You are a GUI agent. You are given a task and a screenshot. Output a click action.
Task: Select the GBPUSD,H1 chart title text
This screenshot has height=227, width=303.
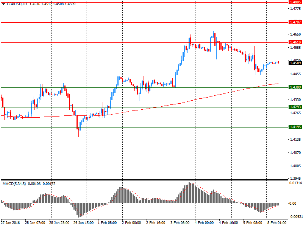coord(17,4)
